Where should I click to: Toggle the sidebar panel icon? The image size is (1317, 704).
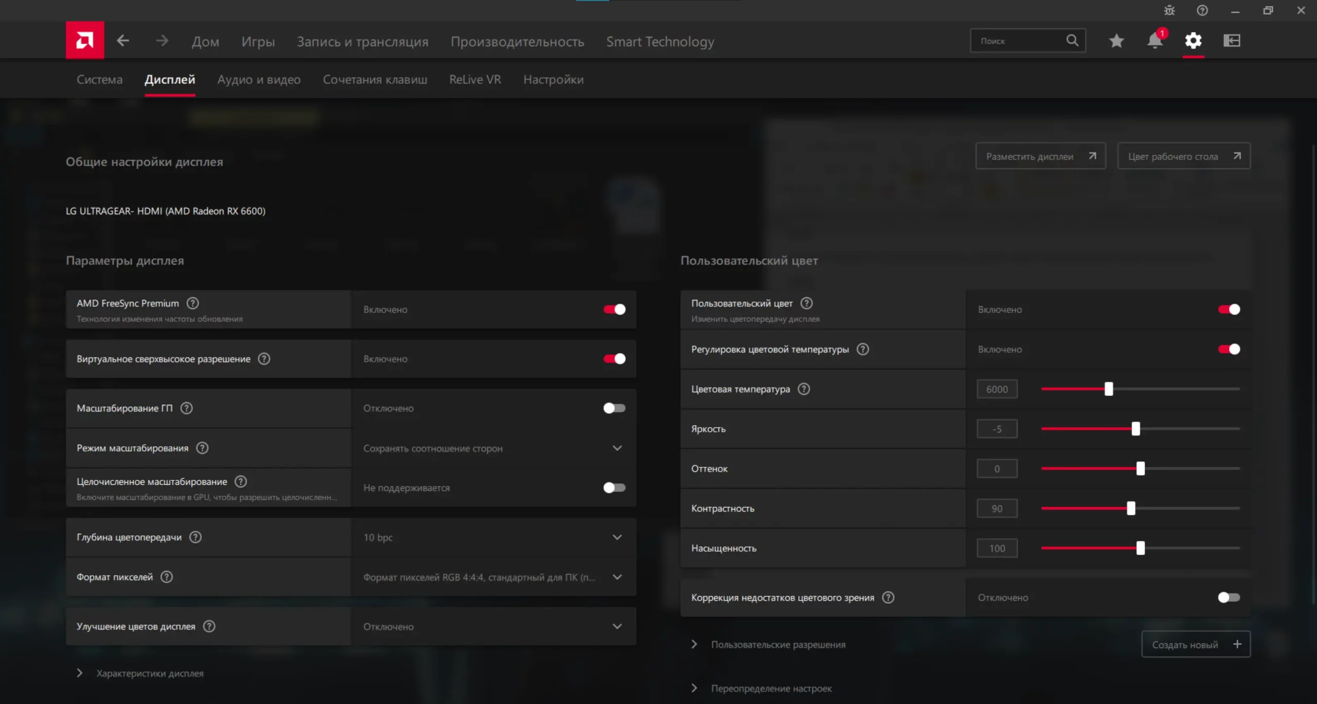click(x=1232, y=41)
